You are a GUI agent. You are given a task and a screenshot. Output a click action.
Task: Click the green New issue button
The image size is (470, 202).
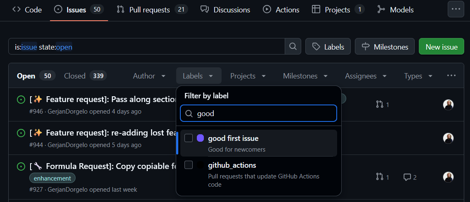click(441, 47)
